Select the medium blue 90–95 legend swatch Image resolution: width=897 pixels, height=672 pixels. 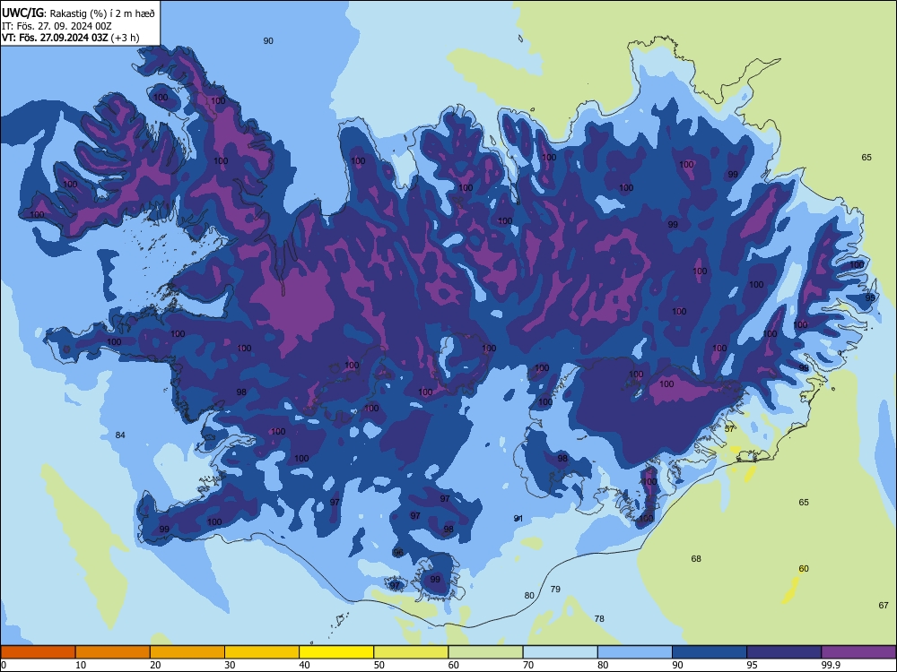coord(710,652)
